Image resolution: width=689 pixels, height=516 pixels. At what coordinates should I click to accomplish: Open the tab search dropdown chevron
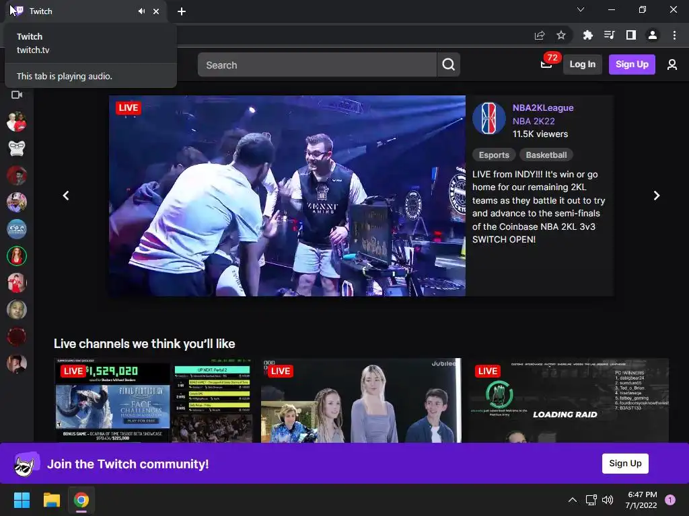pos(581,9)
